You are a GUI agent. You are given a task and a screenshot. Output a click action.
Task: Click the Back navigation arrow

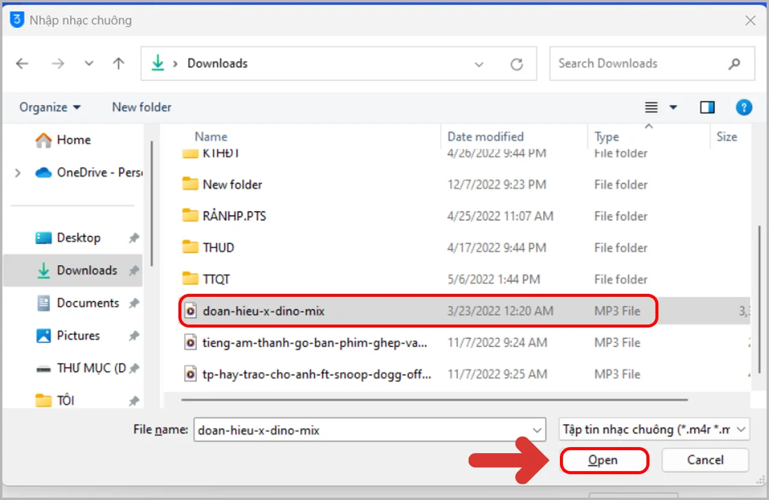pyautogui.click(x=22, y=64)
